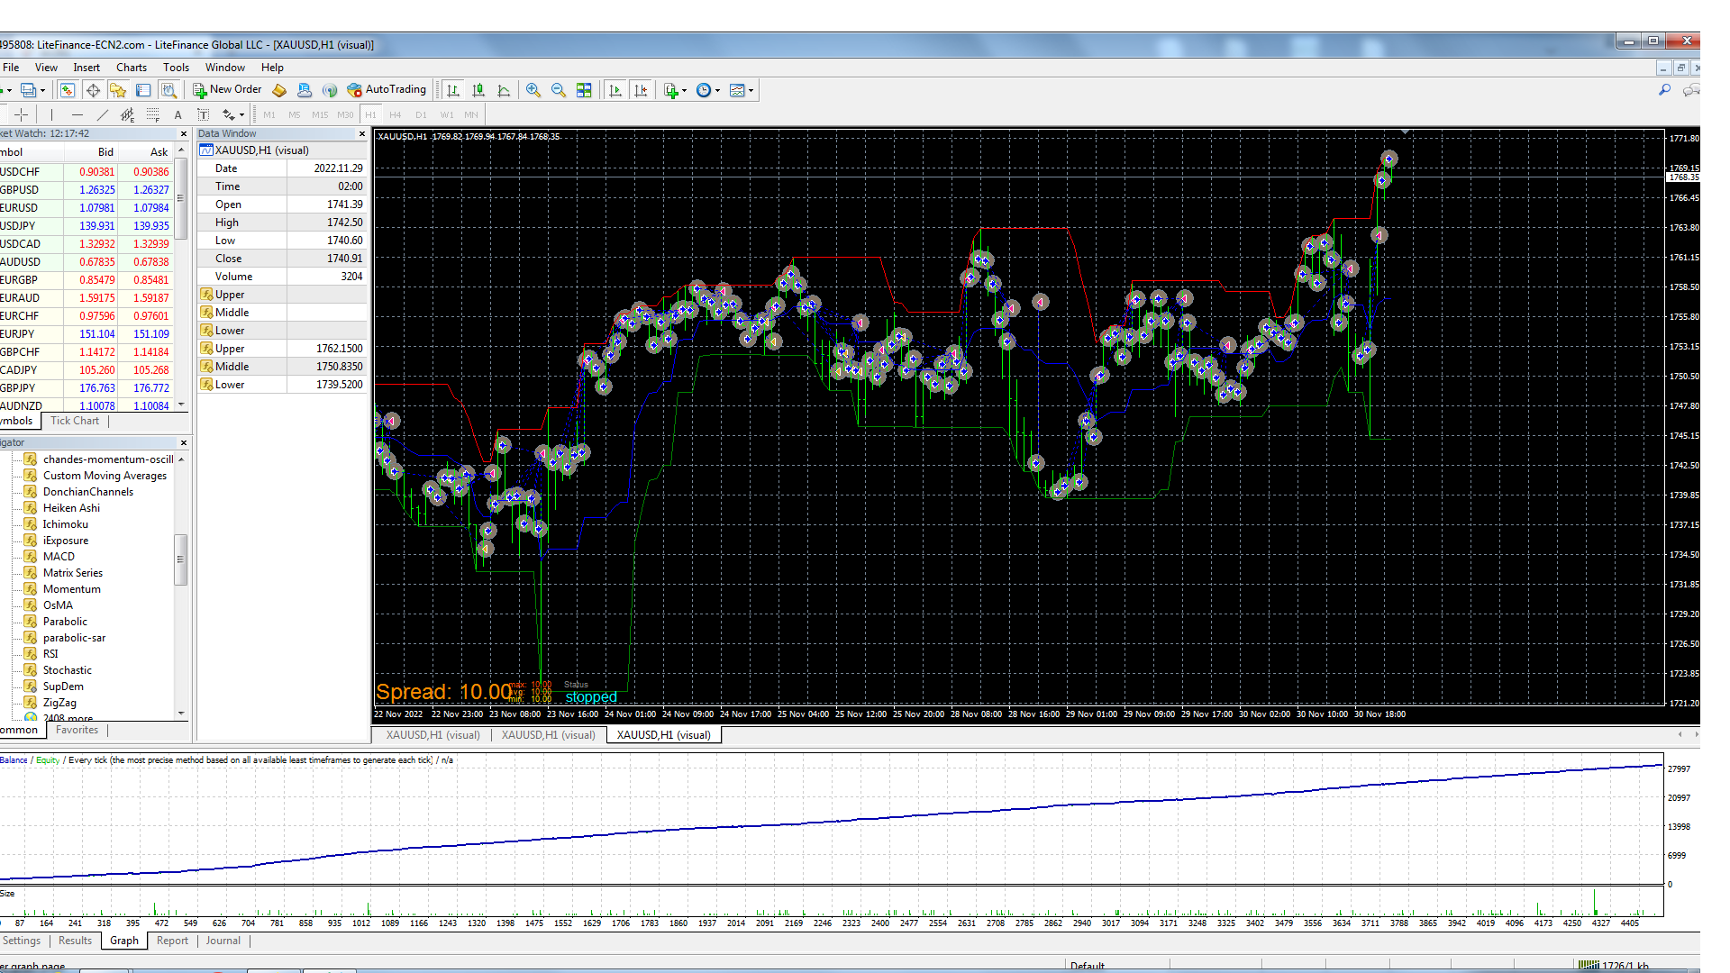Viewport: 1730px width, 973px height.
Task: Select the H4 timeframe button
Action: pyautogui.click(x=396, y=114)
